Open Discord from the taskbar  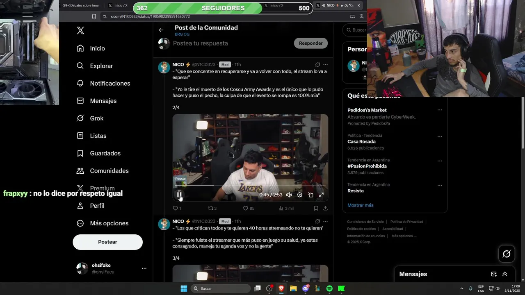305,288
